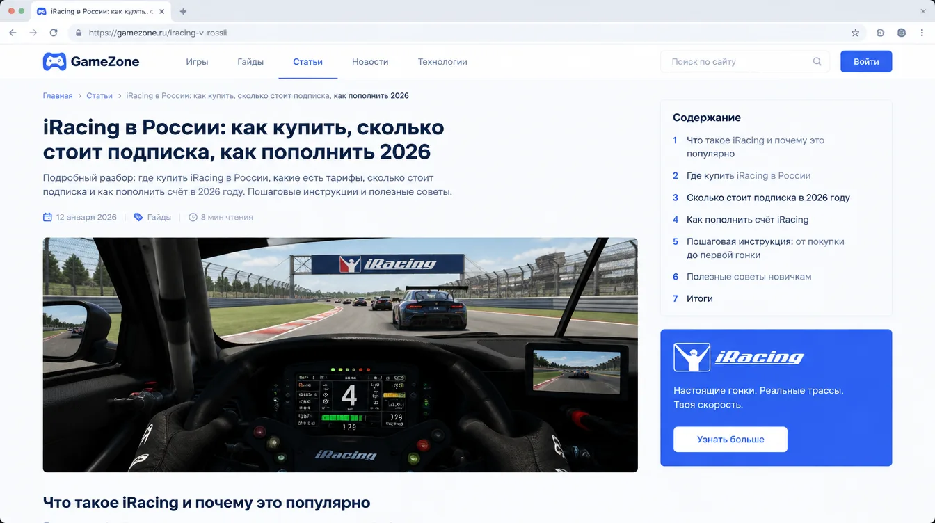Reload the page with the refresh icon

click(x=54, y=33)
